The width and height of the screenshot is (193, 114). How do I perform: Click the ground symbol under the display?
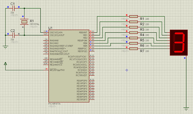[186, 109]
